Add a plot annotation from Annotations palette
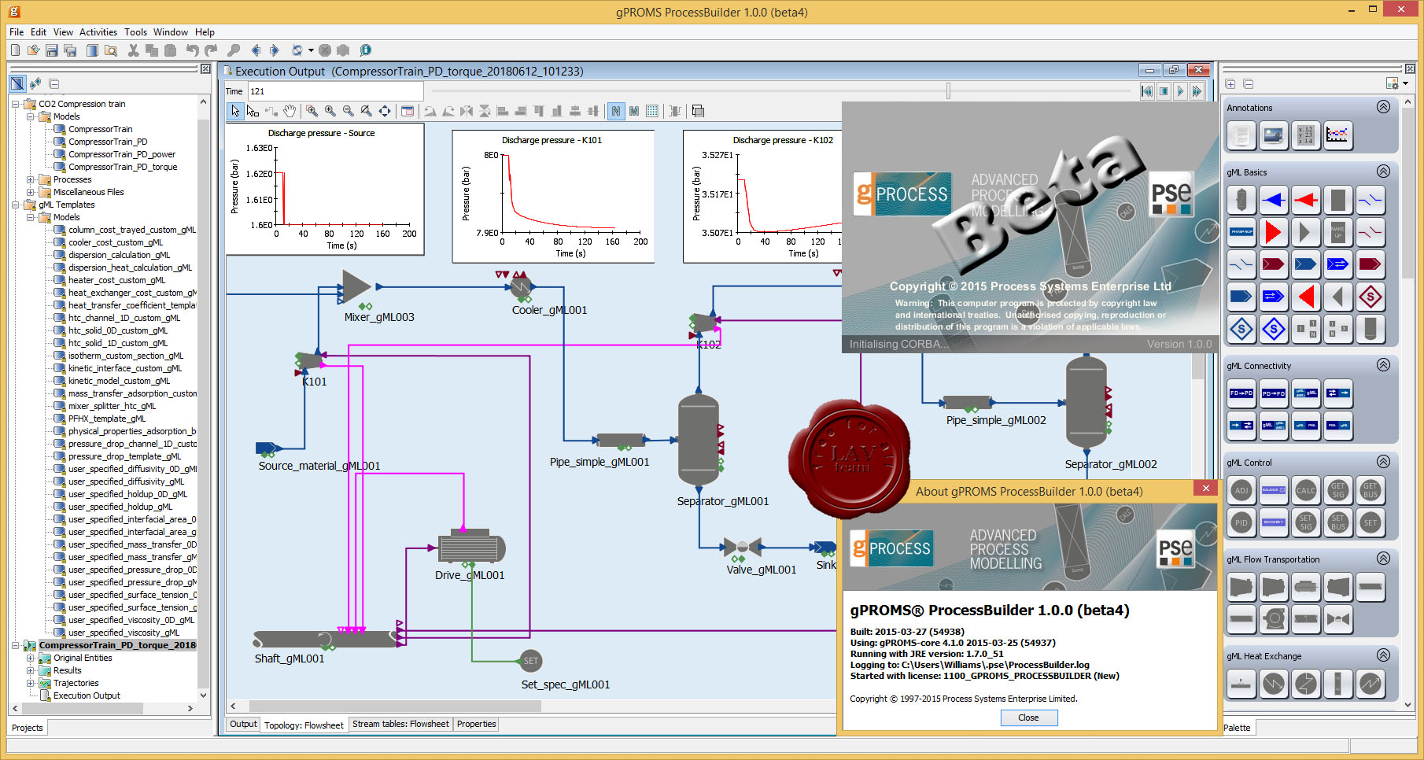The height and width of the screenshot is (760, 1424). (x=1337, y=135)
